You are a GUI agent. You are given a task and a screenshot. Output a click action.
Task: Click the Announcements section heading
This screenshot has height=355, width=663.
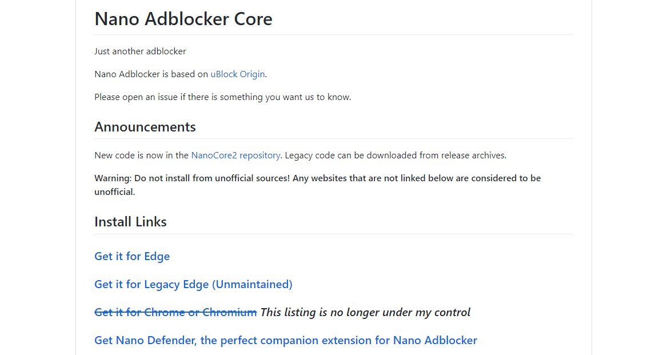click(145, 127)
